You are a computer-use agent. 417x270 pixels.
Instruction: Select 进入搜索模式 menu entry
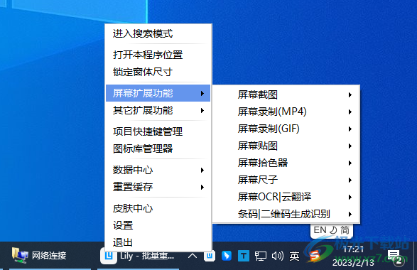(158, 34)
